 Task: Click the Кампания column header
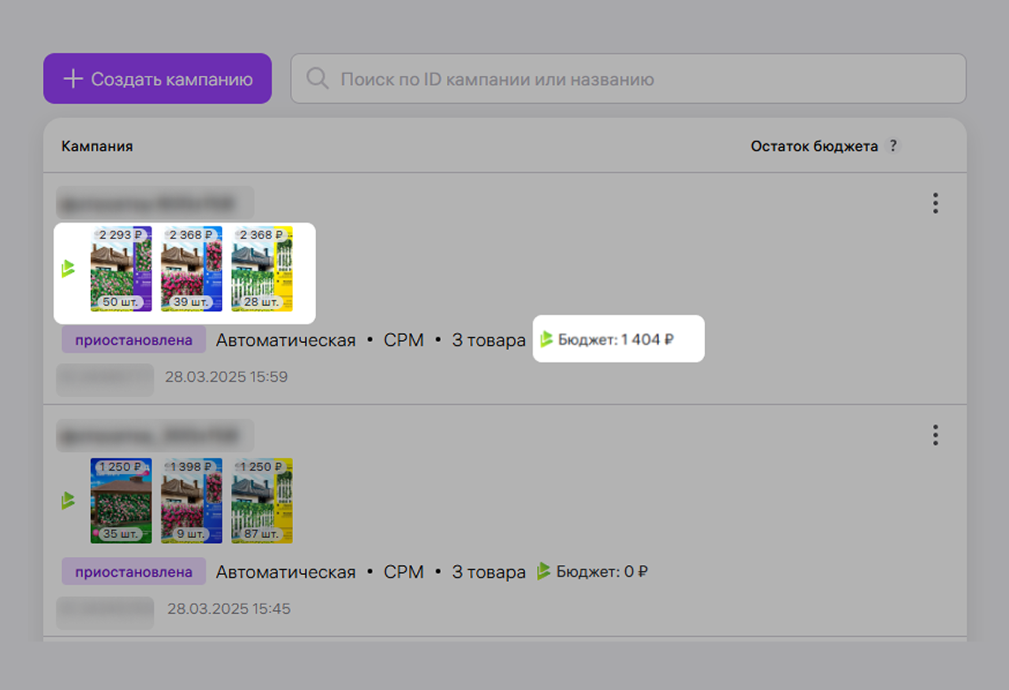[x=97, y=147]
